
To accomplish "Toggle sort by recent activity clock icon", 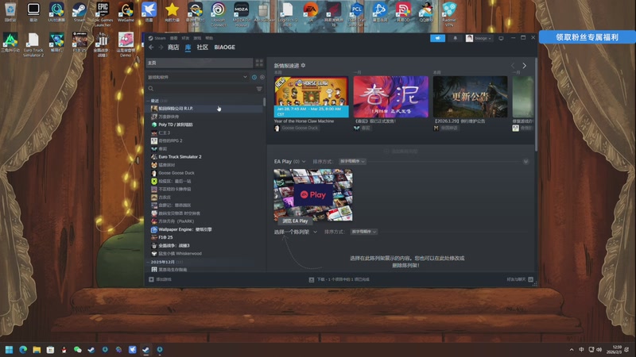I will 254,77.
